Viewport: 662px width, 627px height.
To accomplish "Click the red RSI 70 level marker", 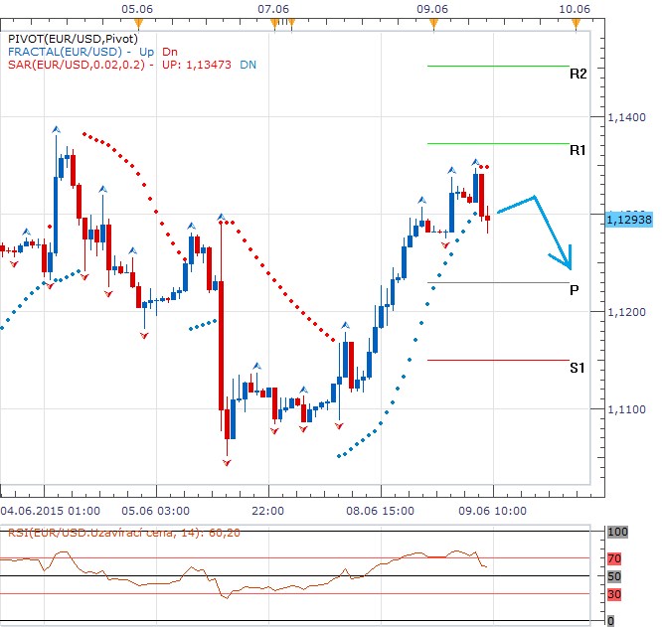I will [x=614, y=559].
